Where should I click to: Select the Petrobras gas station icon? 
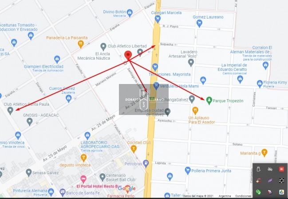146,164
